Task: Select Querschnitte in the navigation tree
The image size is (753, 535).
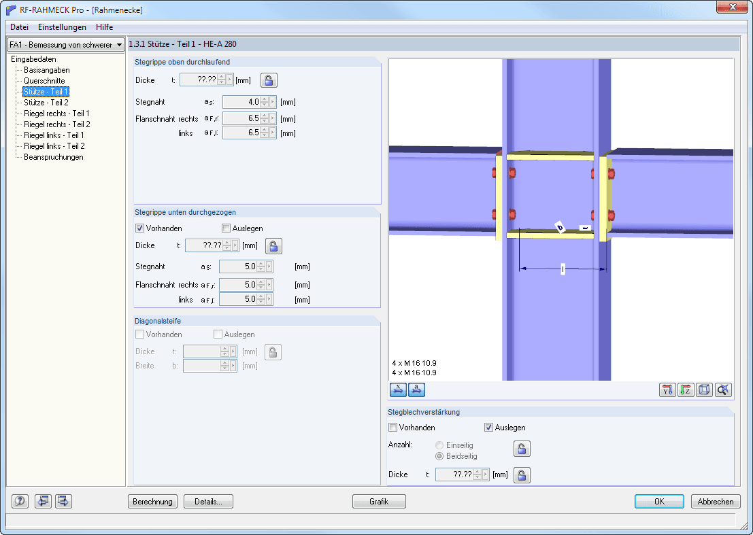Action: pos(44,81)
